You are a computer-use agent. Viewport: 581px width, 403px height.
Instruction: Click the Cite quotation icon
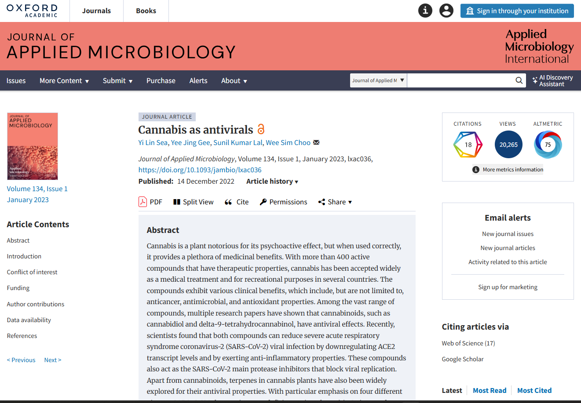[x=228, y=202]
